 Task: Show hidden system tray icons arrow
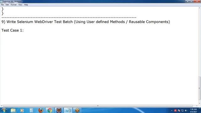pos(172,110)
